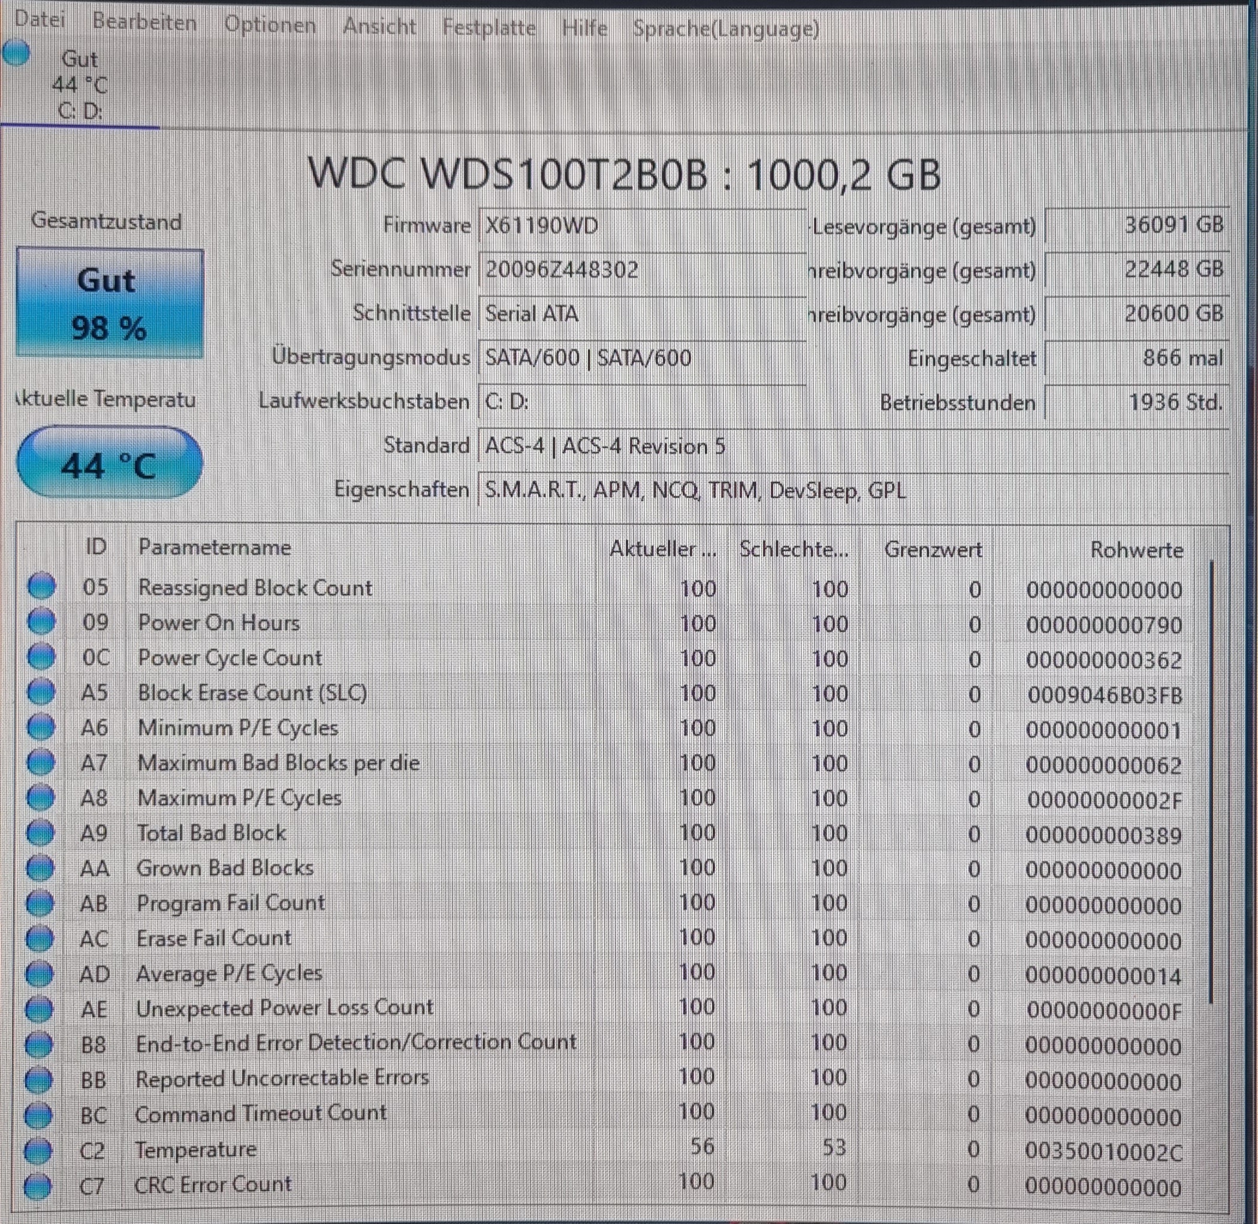The image size is (1258, 1224).
Task: Click the S.M.A.R.T. table vertical scrollbar
Action: tap(1211, 781)
